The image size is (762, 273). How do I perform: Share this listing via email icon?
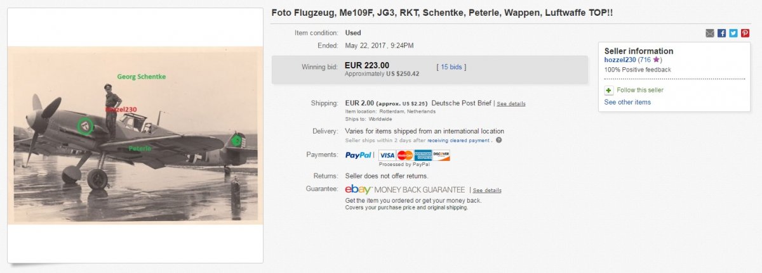710,34
